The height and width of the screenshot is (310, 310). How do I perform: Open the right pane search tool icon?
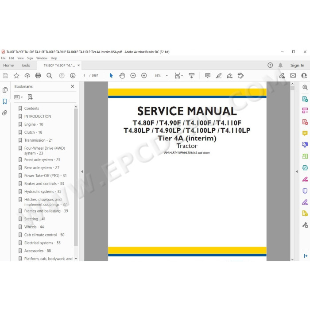pos(305,87)
